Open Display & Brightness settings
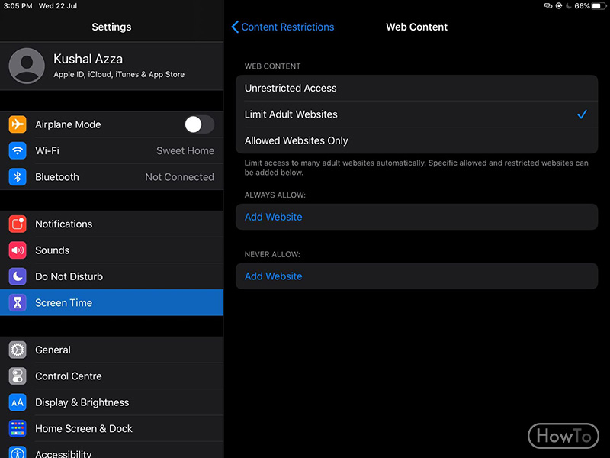Viewport: 610px width, 458px height. (111, 402)
